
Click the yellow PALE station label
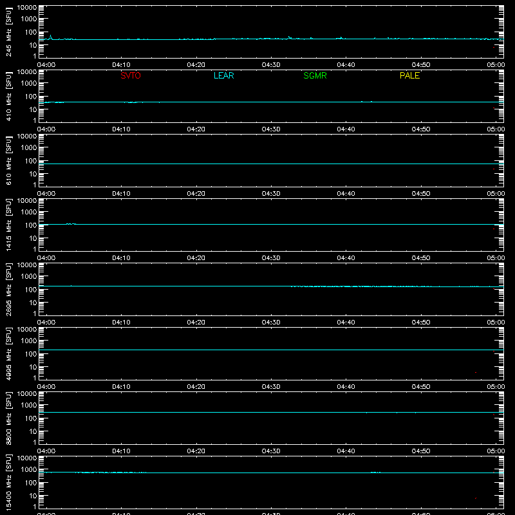pos(409,75)
